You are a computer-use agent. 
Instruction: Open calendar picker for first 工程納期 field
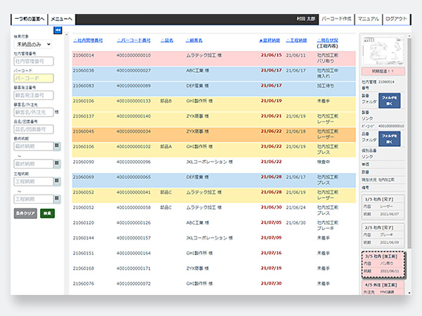(x=58, y=181)
